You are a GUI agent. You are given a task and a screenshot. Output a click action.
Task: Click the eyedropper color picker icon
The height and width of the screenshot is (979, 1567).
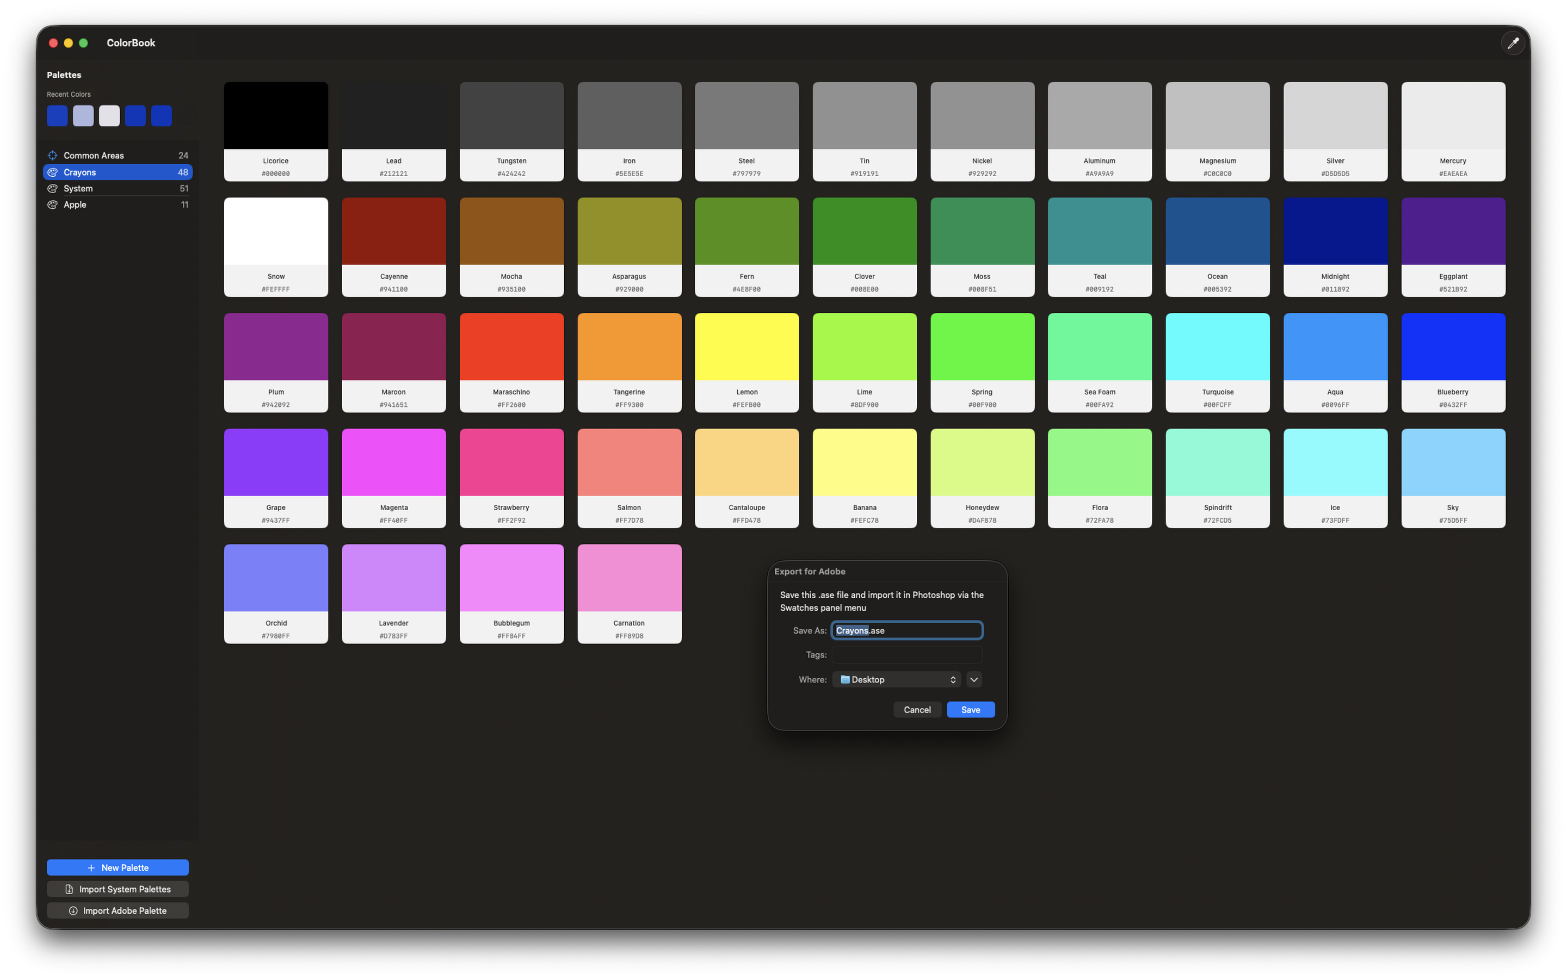[1513, 43]
